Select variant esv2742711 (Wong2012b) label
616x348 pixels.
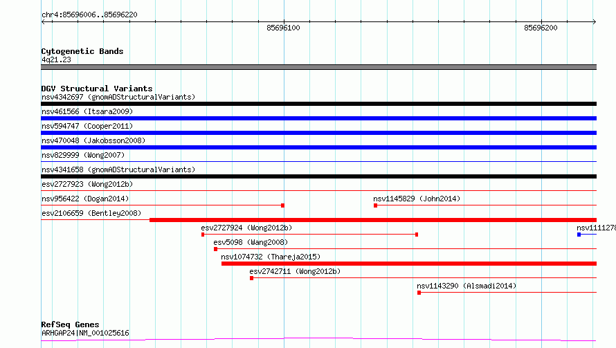click(295, 271)
